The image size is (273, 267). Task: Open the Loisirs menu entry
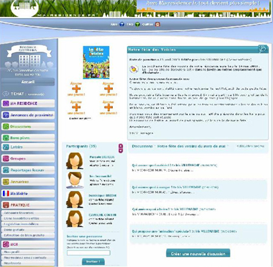coord(28,147)
